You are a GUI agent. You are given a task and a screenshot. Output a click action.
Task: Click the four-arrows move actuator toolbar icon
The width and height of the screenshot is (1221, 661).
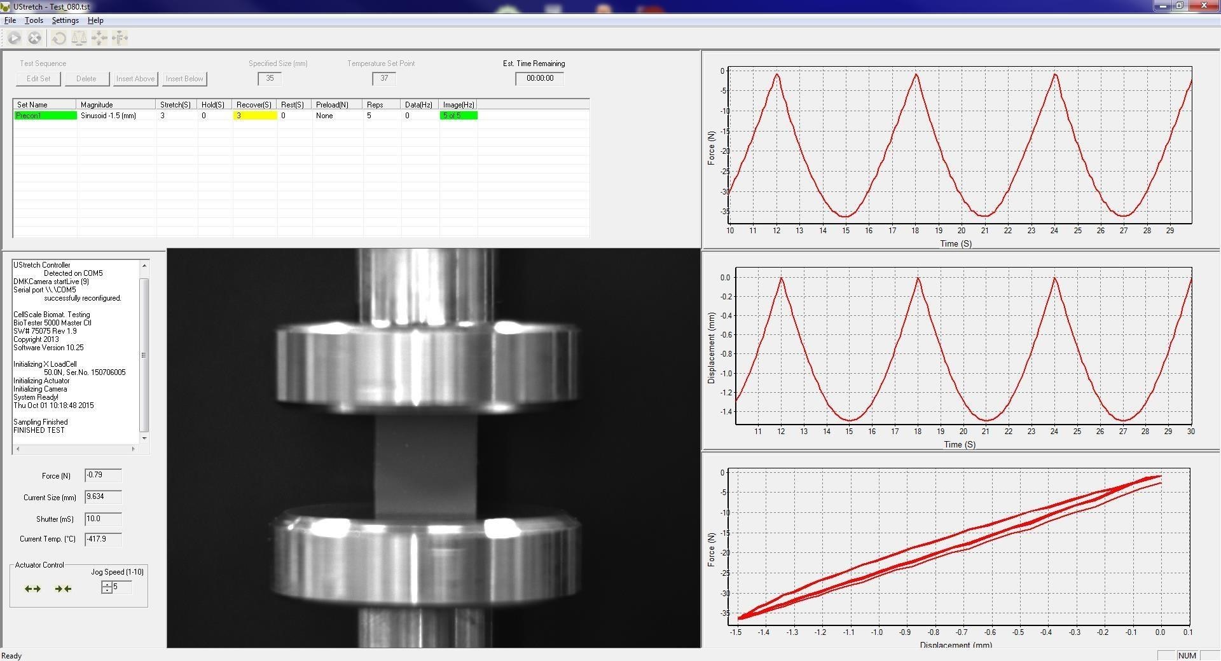99,38
